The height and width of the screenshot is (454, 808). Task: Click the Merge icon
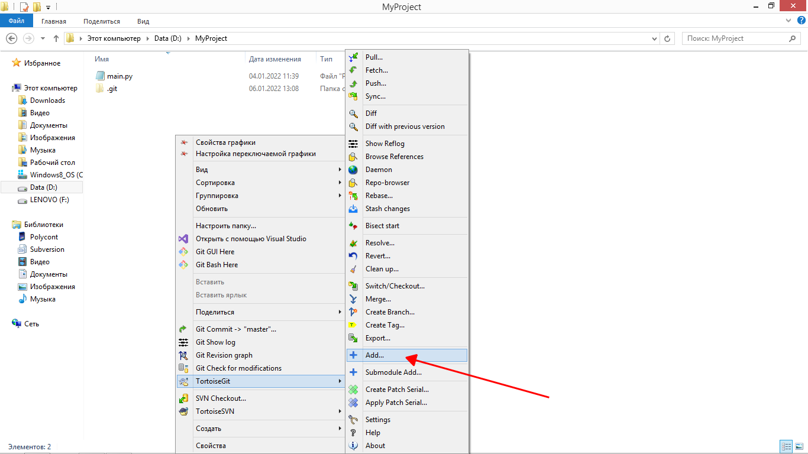pos(354,299)
